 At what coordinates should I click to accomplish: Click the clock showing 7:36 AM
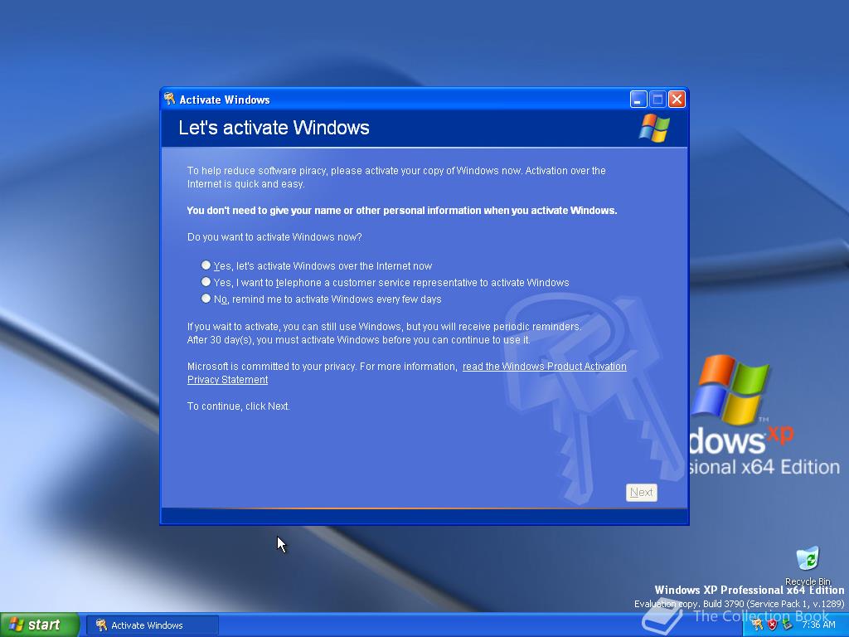[819, 625]
